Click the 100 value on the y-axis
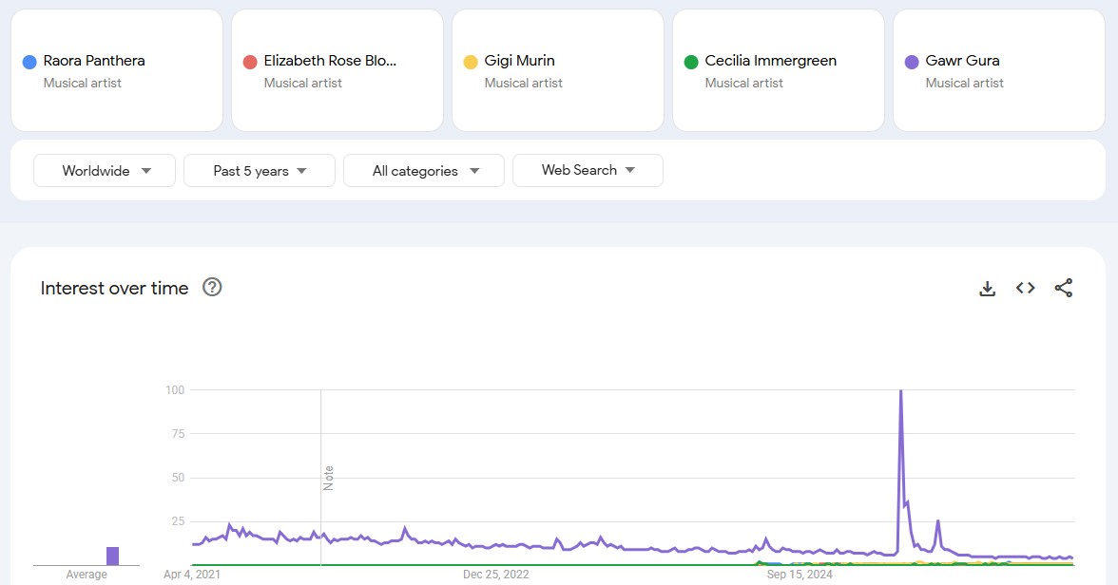Image resolution: width=1118 pixels, height=585 pixels. coord(175,389)
